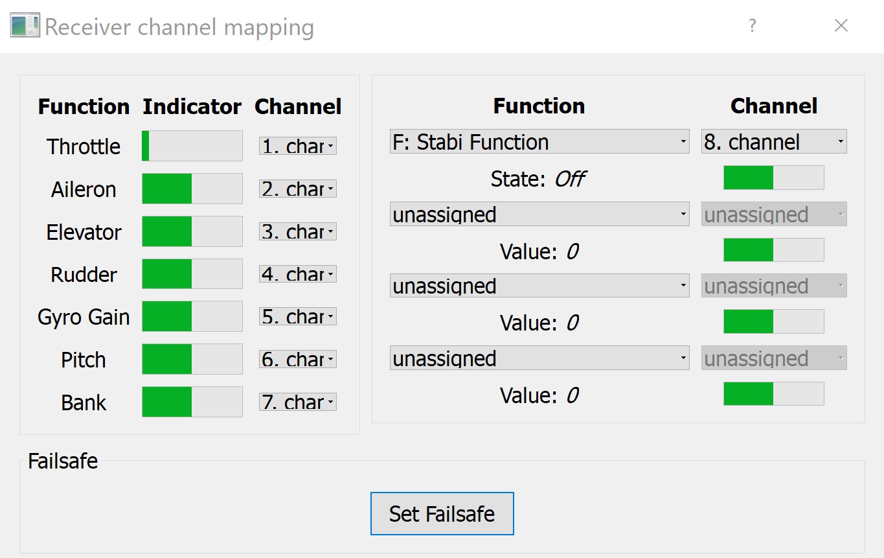
Task: Expand the Aileron channel dropdown
Action: click(298, 189)
